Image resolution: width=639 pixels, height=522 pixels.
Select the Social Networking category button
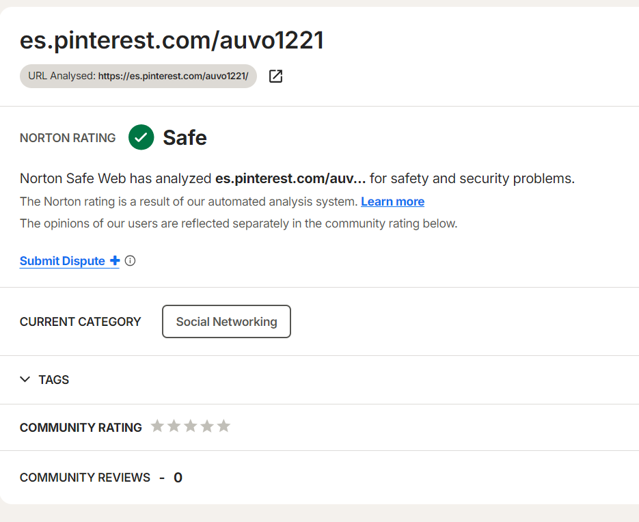click(x=226, y=322)
